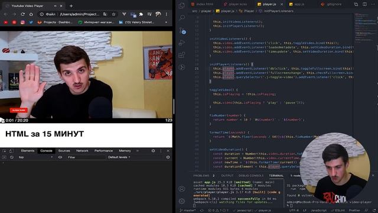This screenshot has width=378, height=213.
Task: Clear the console with the clear icon
Action: [12, 157]
